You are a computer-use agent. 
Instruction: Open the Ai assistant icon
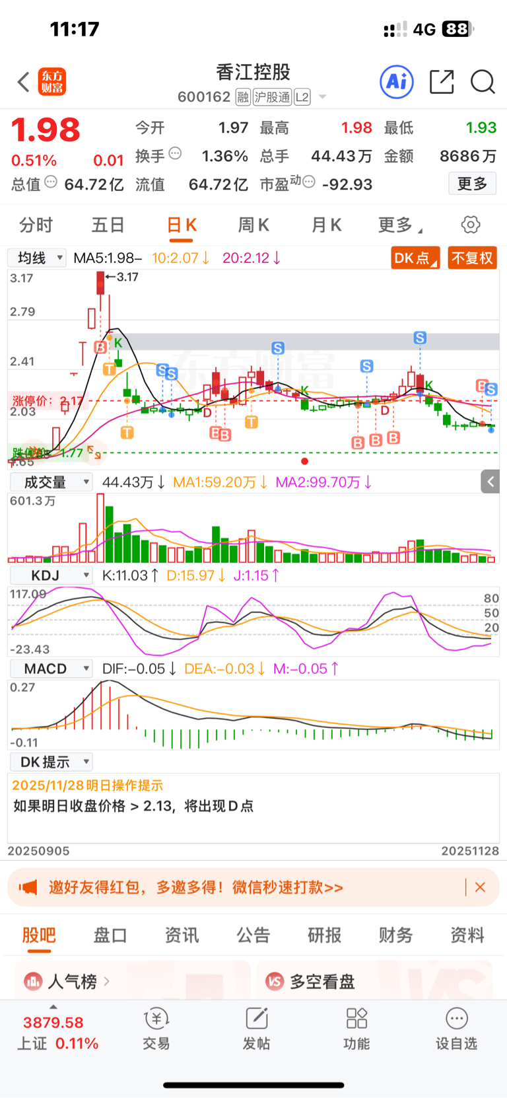click(x=397, y=82)
